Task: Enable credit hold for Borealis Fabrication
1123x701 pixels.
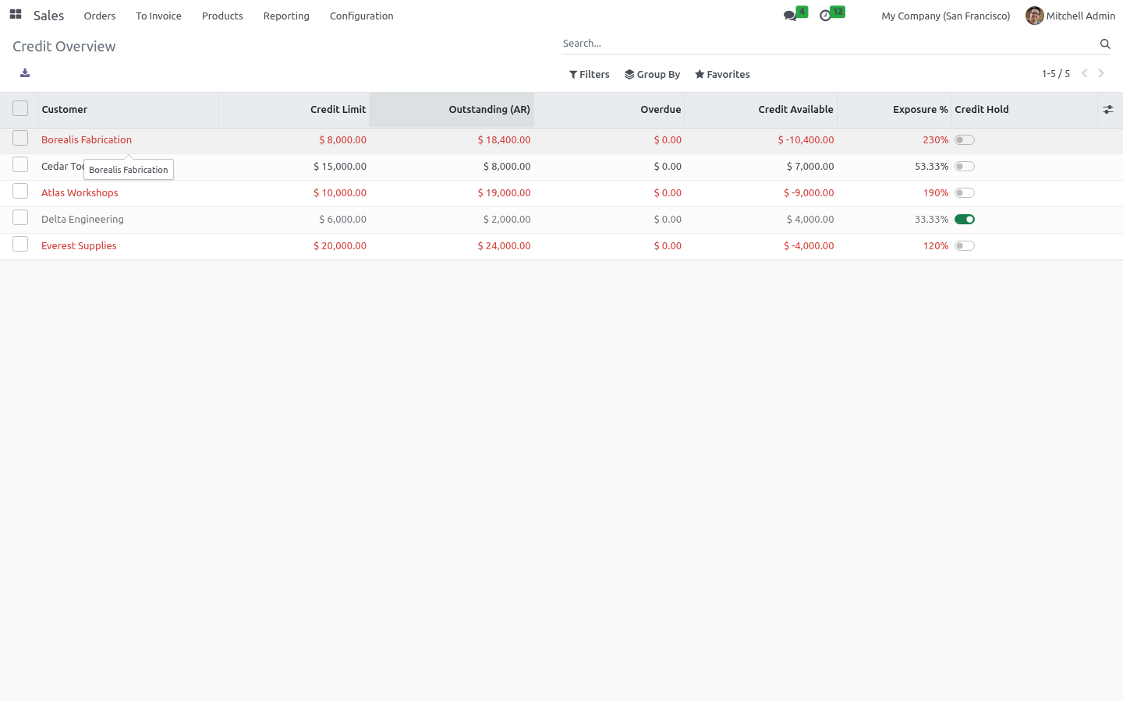Action: pos(965,140)
